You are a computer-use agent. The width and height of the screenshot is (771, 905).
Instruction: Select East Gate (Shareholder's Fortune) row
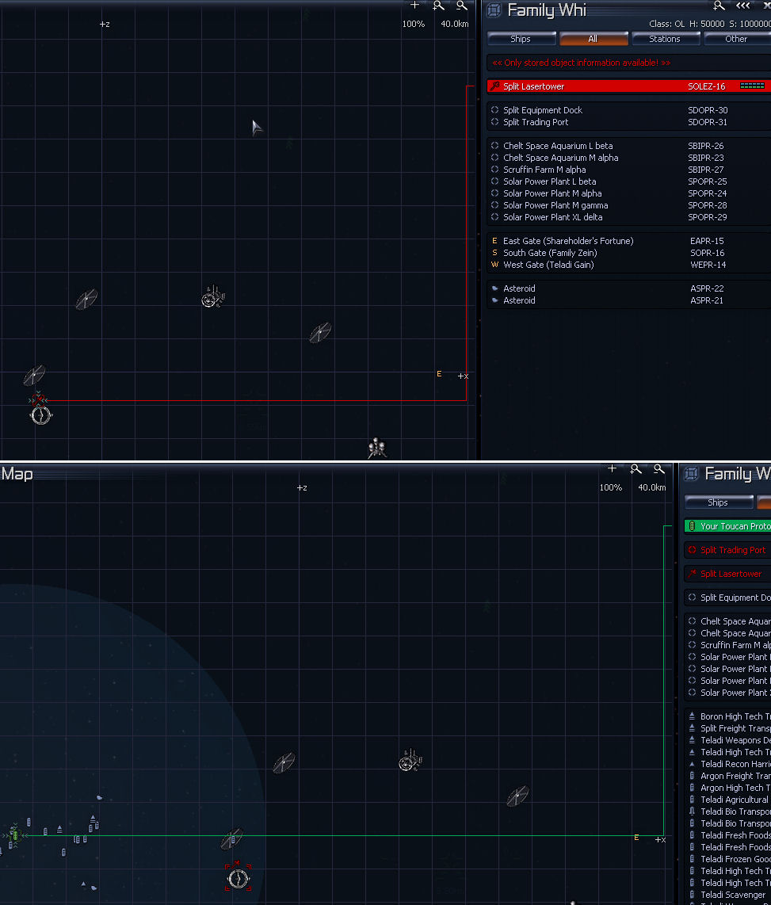(628, 241)
